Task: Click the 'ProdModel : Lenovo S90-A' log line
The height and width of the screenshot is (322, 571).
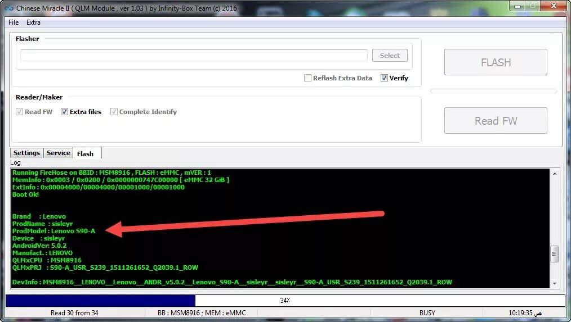Action: (53, 231)
